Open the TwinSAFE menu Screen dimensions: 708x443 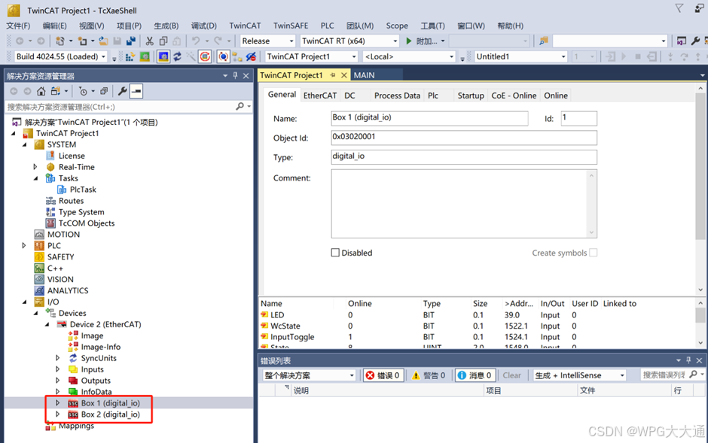click(x=291, y=26)
